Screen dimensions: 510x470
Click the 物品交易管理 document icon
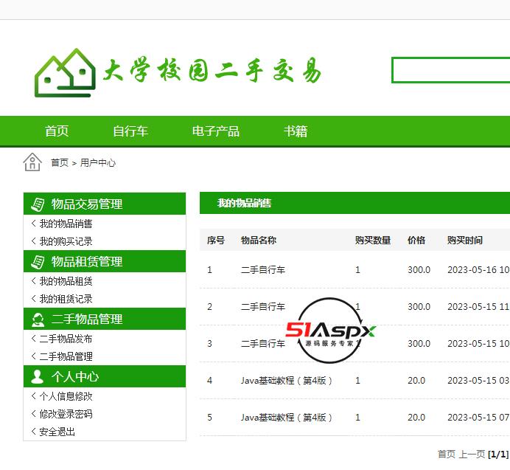coord(38,204)
